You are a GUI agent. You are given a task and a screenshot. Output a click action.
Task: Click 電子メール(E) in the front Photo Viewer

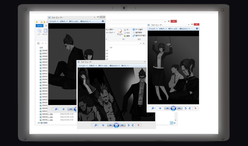tap(103, 66)
